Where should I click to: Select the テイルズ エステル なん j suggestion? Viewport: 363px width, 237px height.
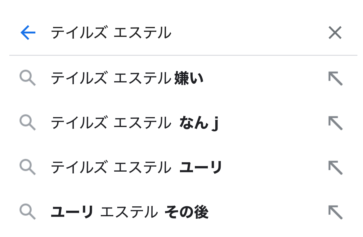pos(135,123)
